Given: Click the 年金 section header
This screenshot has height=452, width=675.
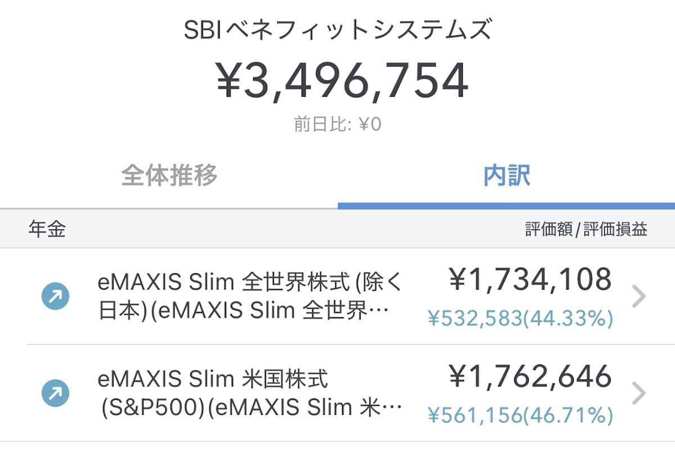Looking at the screenshot, I should (47, 229).
